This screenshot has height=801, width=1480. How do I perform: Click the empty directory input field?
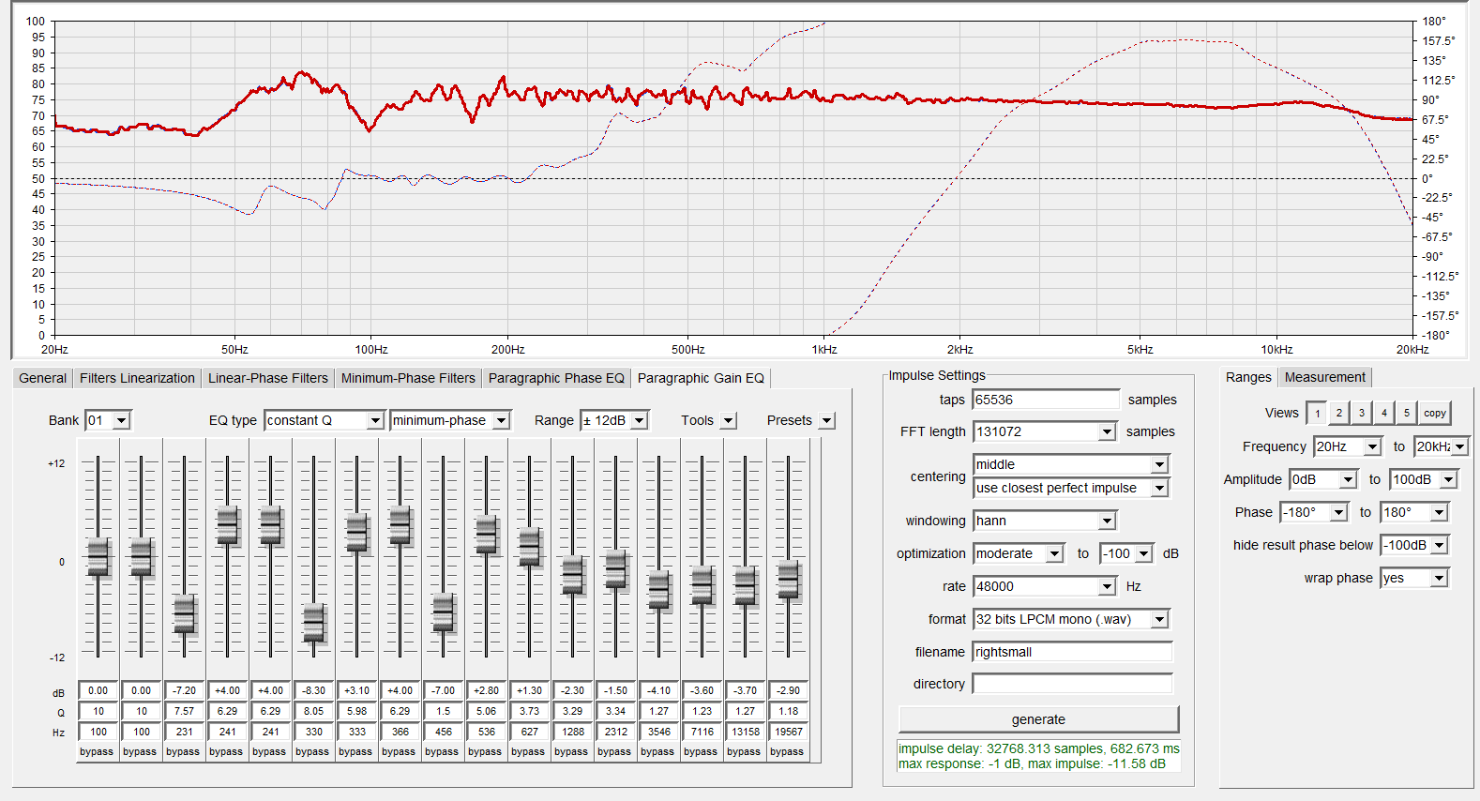pyautogui.click(x=1072, y=684)
